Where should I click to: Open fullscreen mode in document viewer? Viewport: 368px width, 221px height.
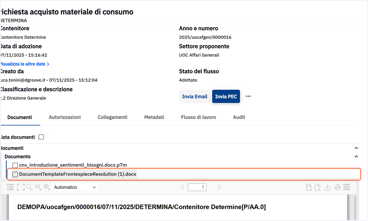(x=21, y=187)
